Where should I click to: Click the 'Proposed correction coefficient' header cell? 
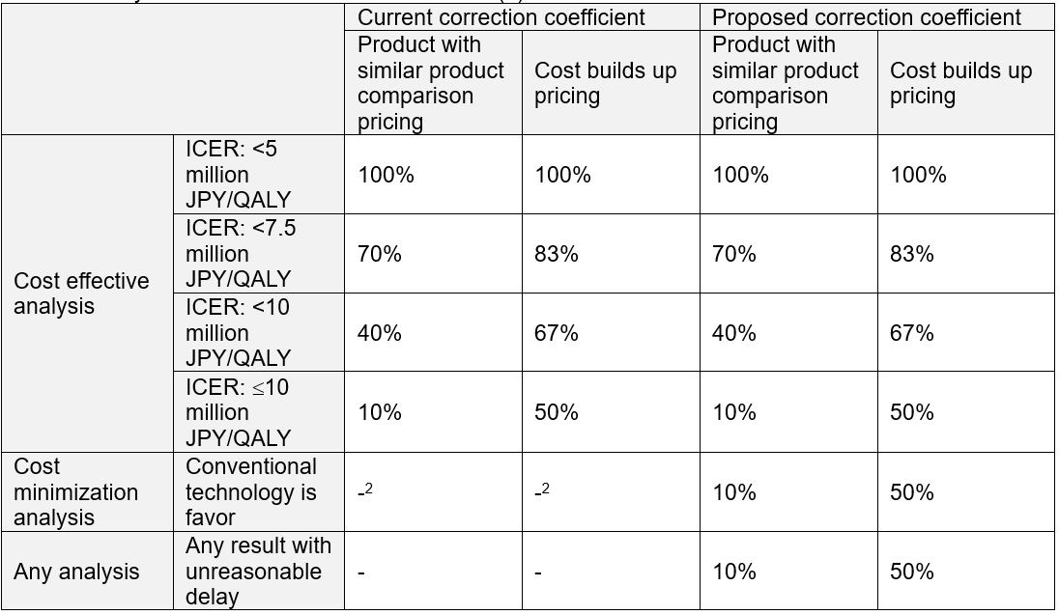tap(866, 17)
